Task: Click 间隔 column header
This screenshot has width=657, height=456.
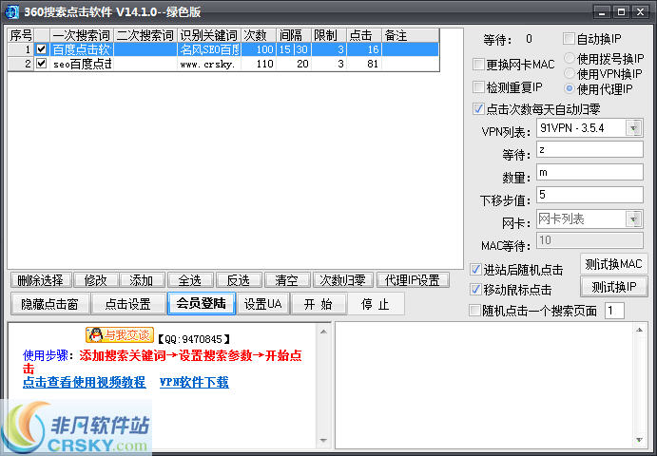Action: click(294, 35)
